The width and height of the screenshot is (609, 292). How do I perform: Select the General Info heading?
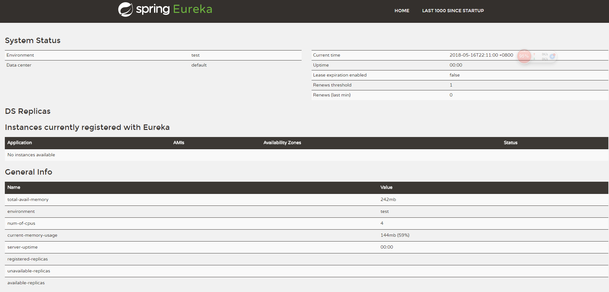[x=28, y=172]
